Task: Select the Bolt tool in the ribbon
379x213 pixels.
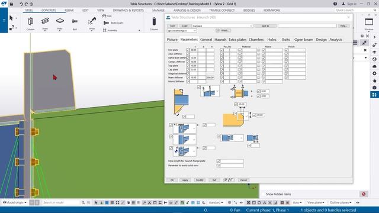Action: (x=75, y=24)
